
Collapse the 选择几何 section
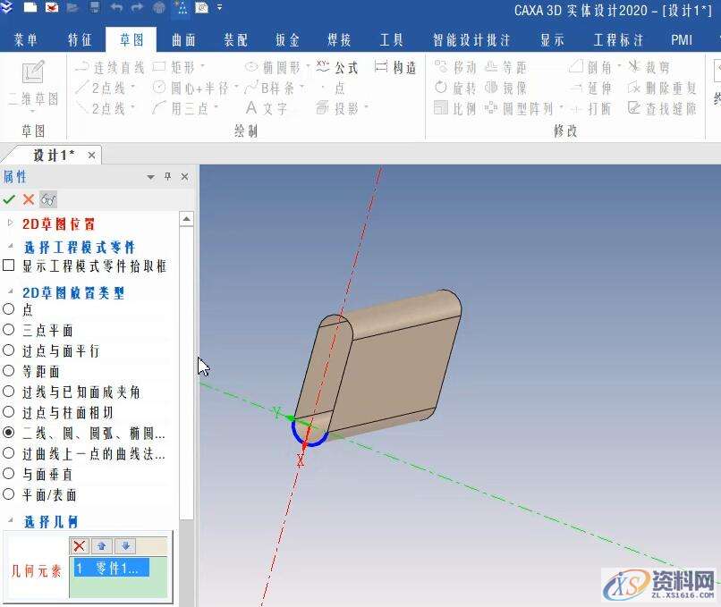(x=10, y=521)
